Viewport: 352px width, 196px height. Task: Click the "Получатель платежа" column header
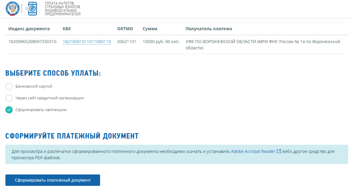pos(209,29)
